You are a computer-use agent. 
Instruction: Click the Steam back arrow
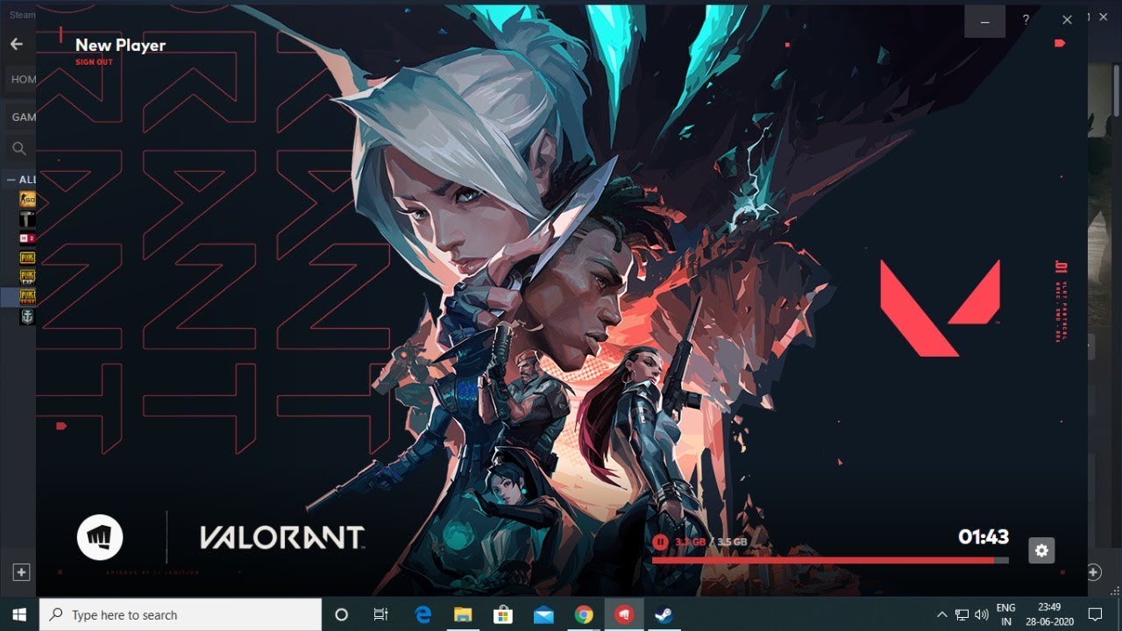click(x=17, y=44)
